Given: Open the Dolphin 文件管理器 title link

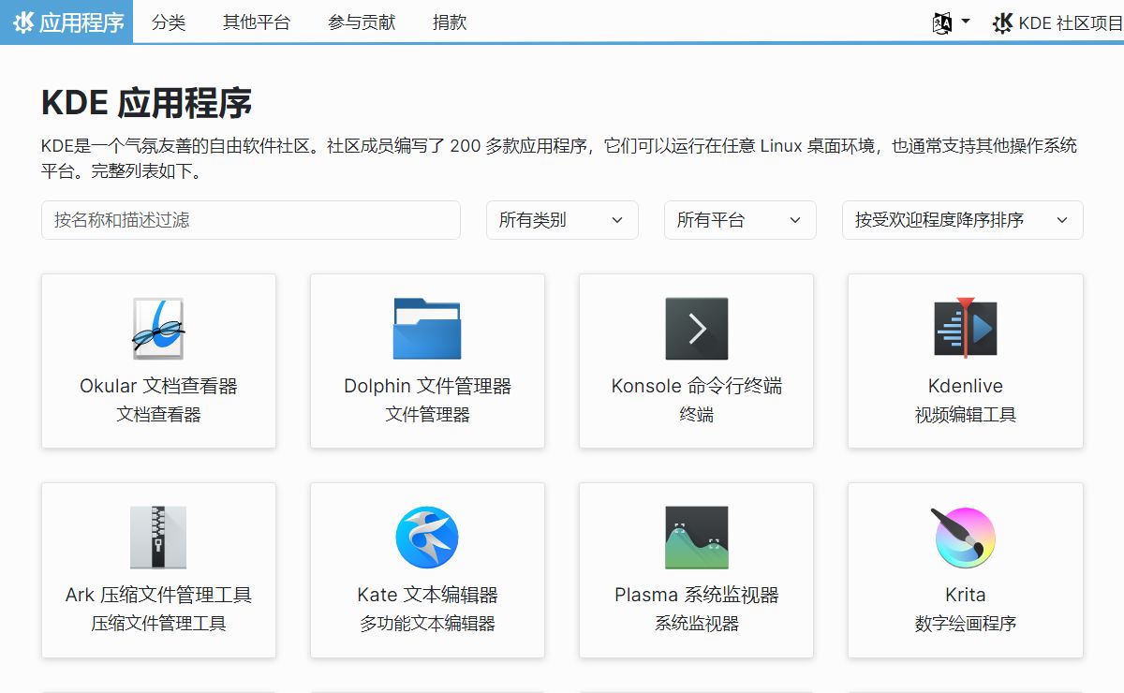Looking at the screenshot, I should (427, 386).
